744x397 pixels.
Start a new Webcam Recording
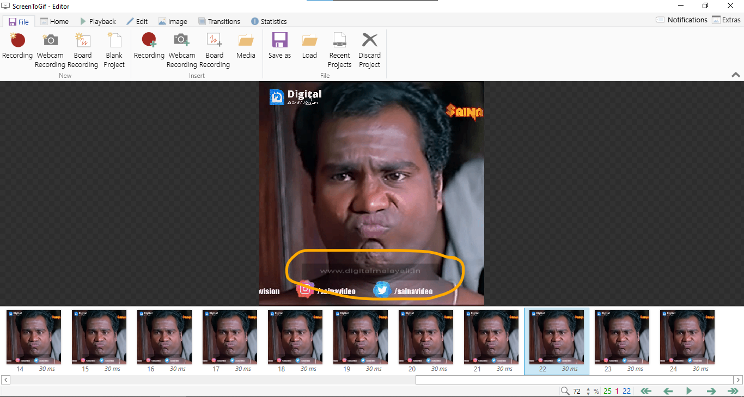tap(50, 51)
